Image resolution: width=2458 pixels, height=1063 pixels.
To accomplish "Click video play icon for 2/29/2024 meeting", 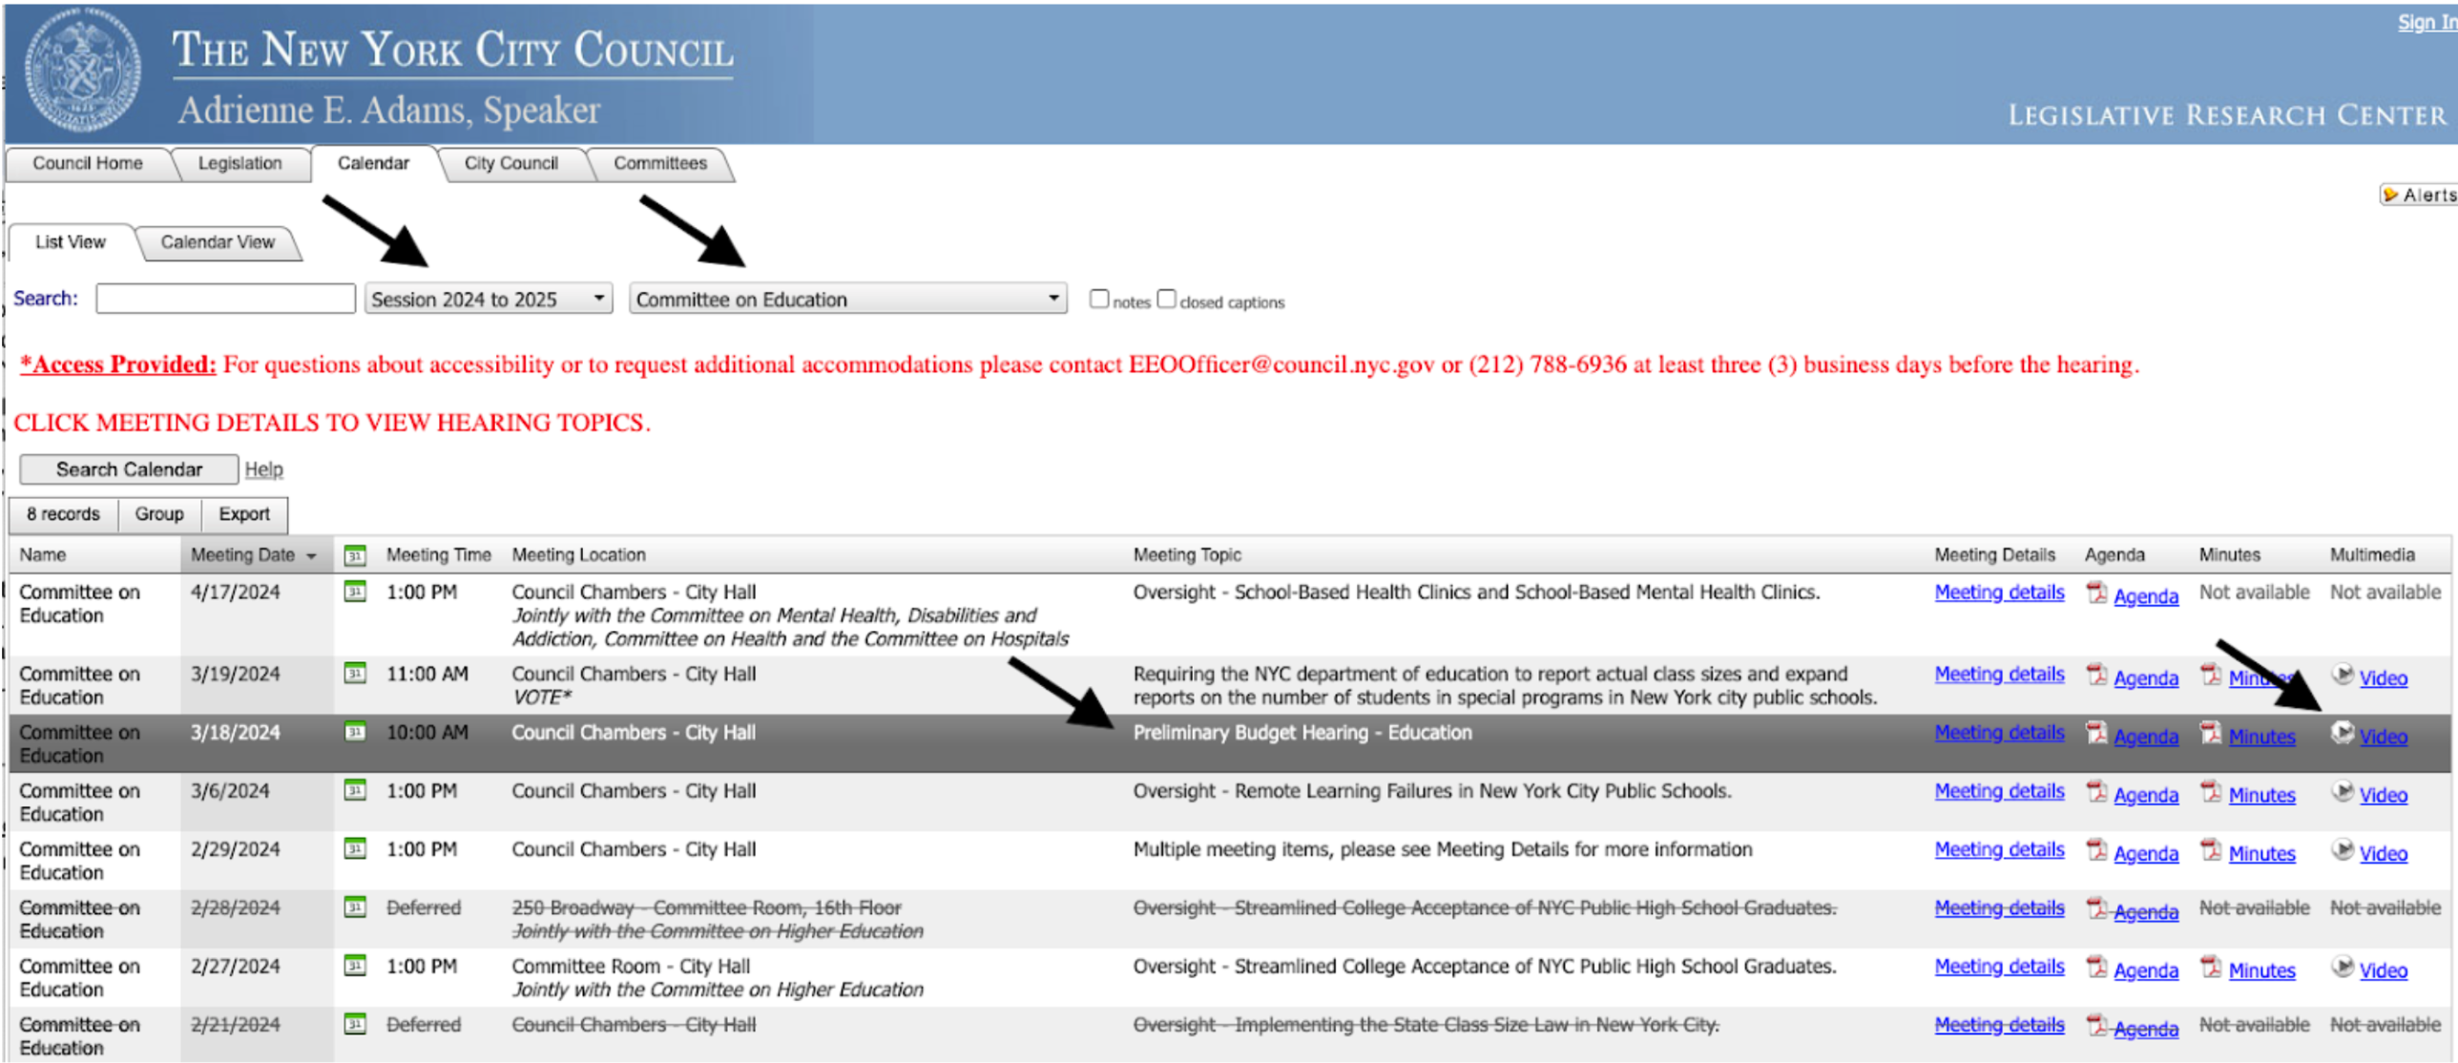I will pyautogui.click(x=2343, y=849).
